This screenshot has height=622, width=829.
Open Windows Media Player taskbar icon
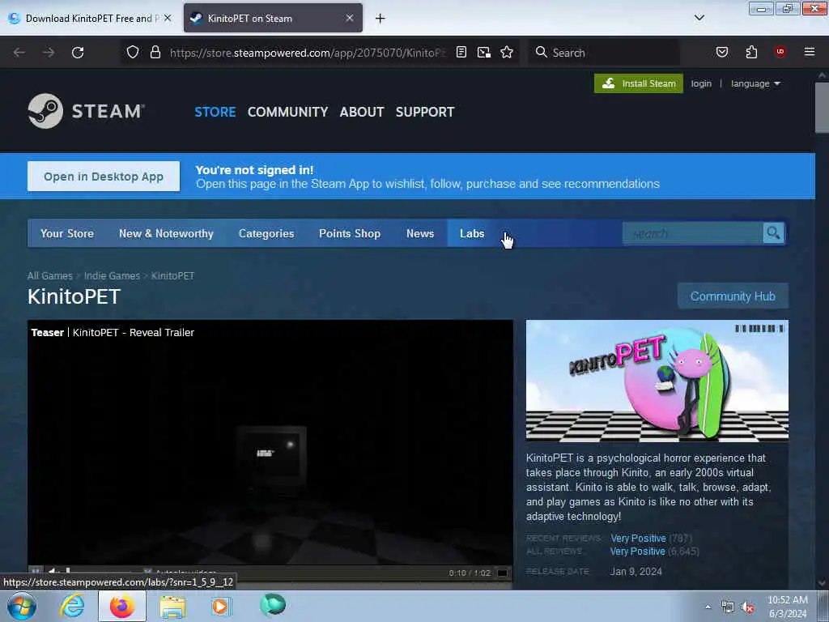coord(221,606)
